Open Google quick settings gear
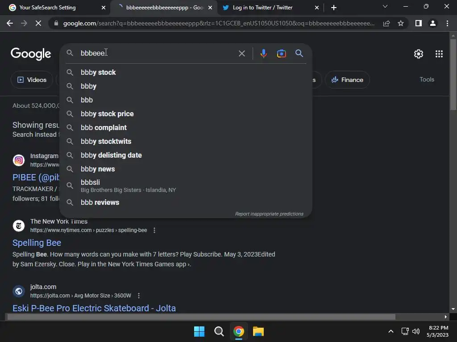 pyautogui.click(x=419, y=54)
